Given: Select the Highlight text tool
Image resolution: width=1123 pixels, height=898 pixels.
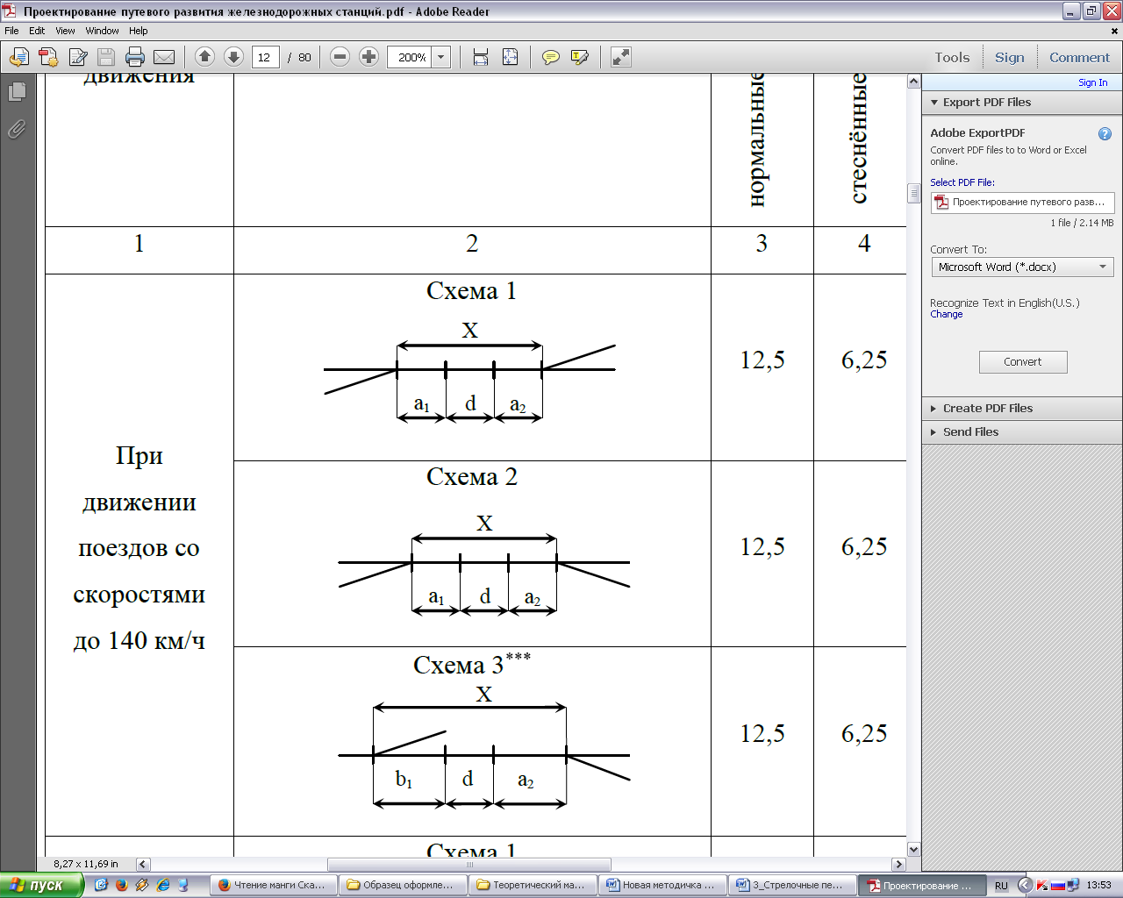Looking at the screenshot, I should click(579, 58).
